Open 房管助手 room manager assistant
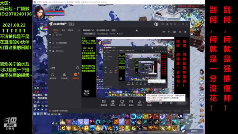Image resolution: width=238 pixels, height=134 pixels. 53,76
